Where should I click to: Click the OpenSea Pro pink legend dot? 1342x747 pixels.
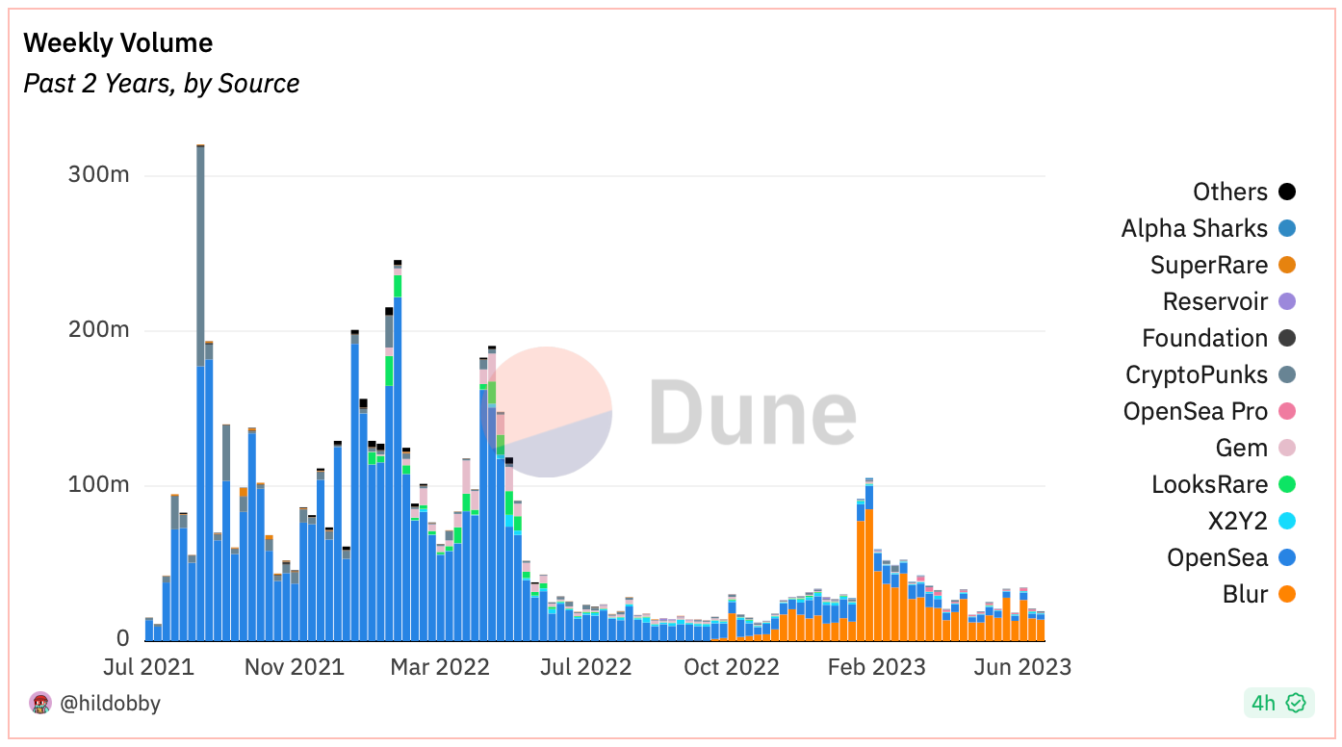1286,411
